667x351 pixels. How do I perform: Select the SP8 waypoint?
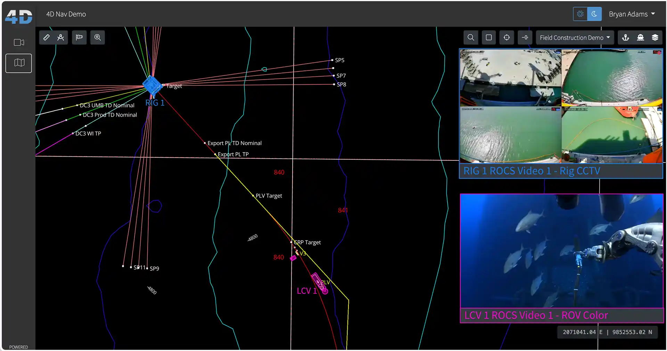click(334, 84)
